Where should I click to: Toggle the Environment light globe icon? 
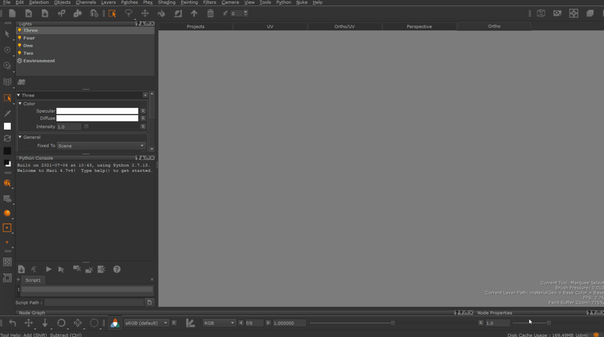tap(19, 61)
